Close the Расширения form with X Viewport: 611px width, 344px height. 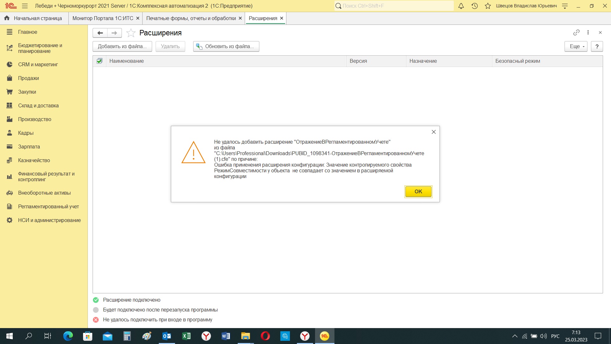[600, 32]
